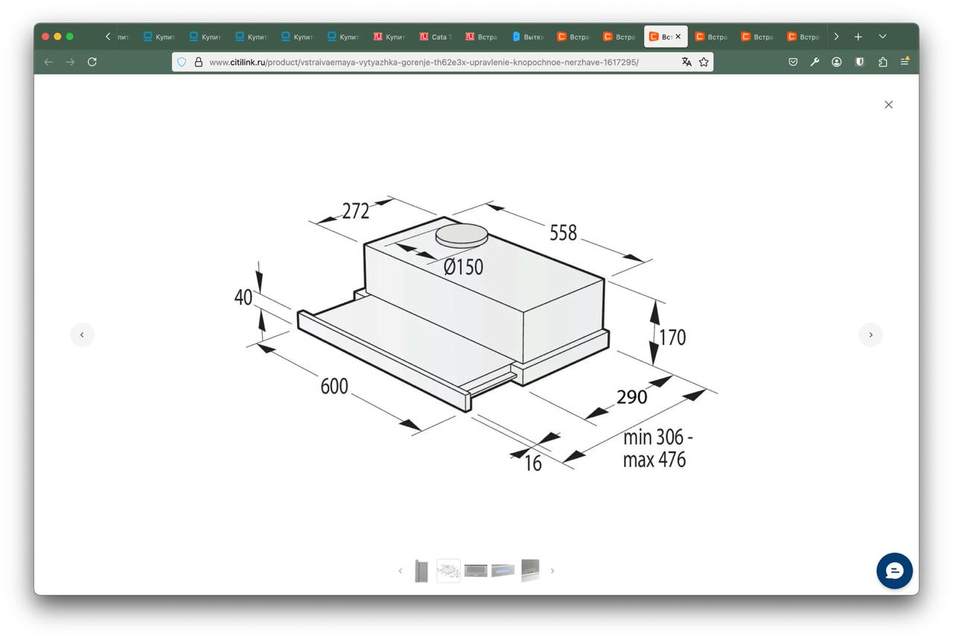This screenshot has height=640, width=953.
Task: Expand the list all tabs dropdown
Action: pyautogui.click(x=882, y=37)
